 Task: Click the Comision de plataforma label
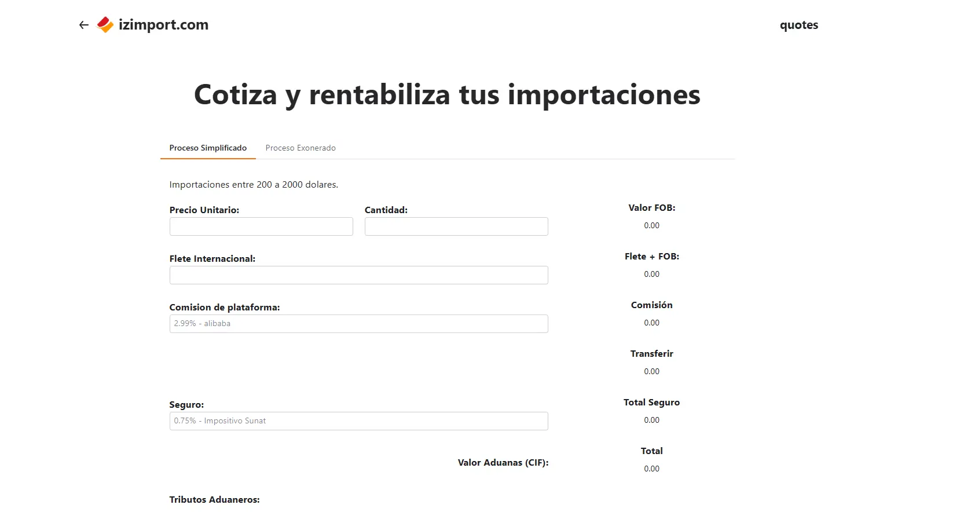click(x=225, y=308)
